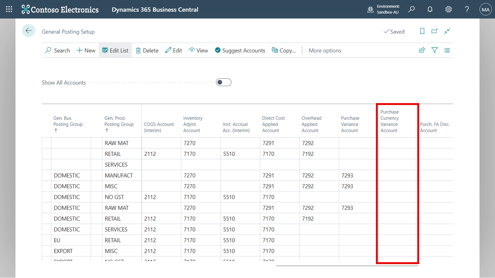The width and height of the screenshot is (495, 278).
Task: Click the General Posting Setup page title
Action: pos(68,32)
